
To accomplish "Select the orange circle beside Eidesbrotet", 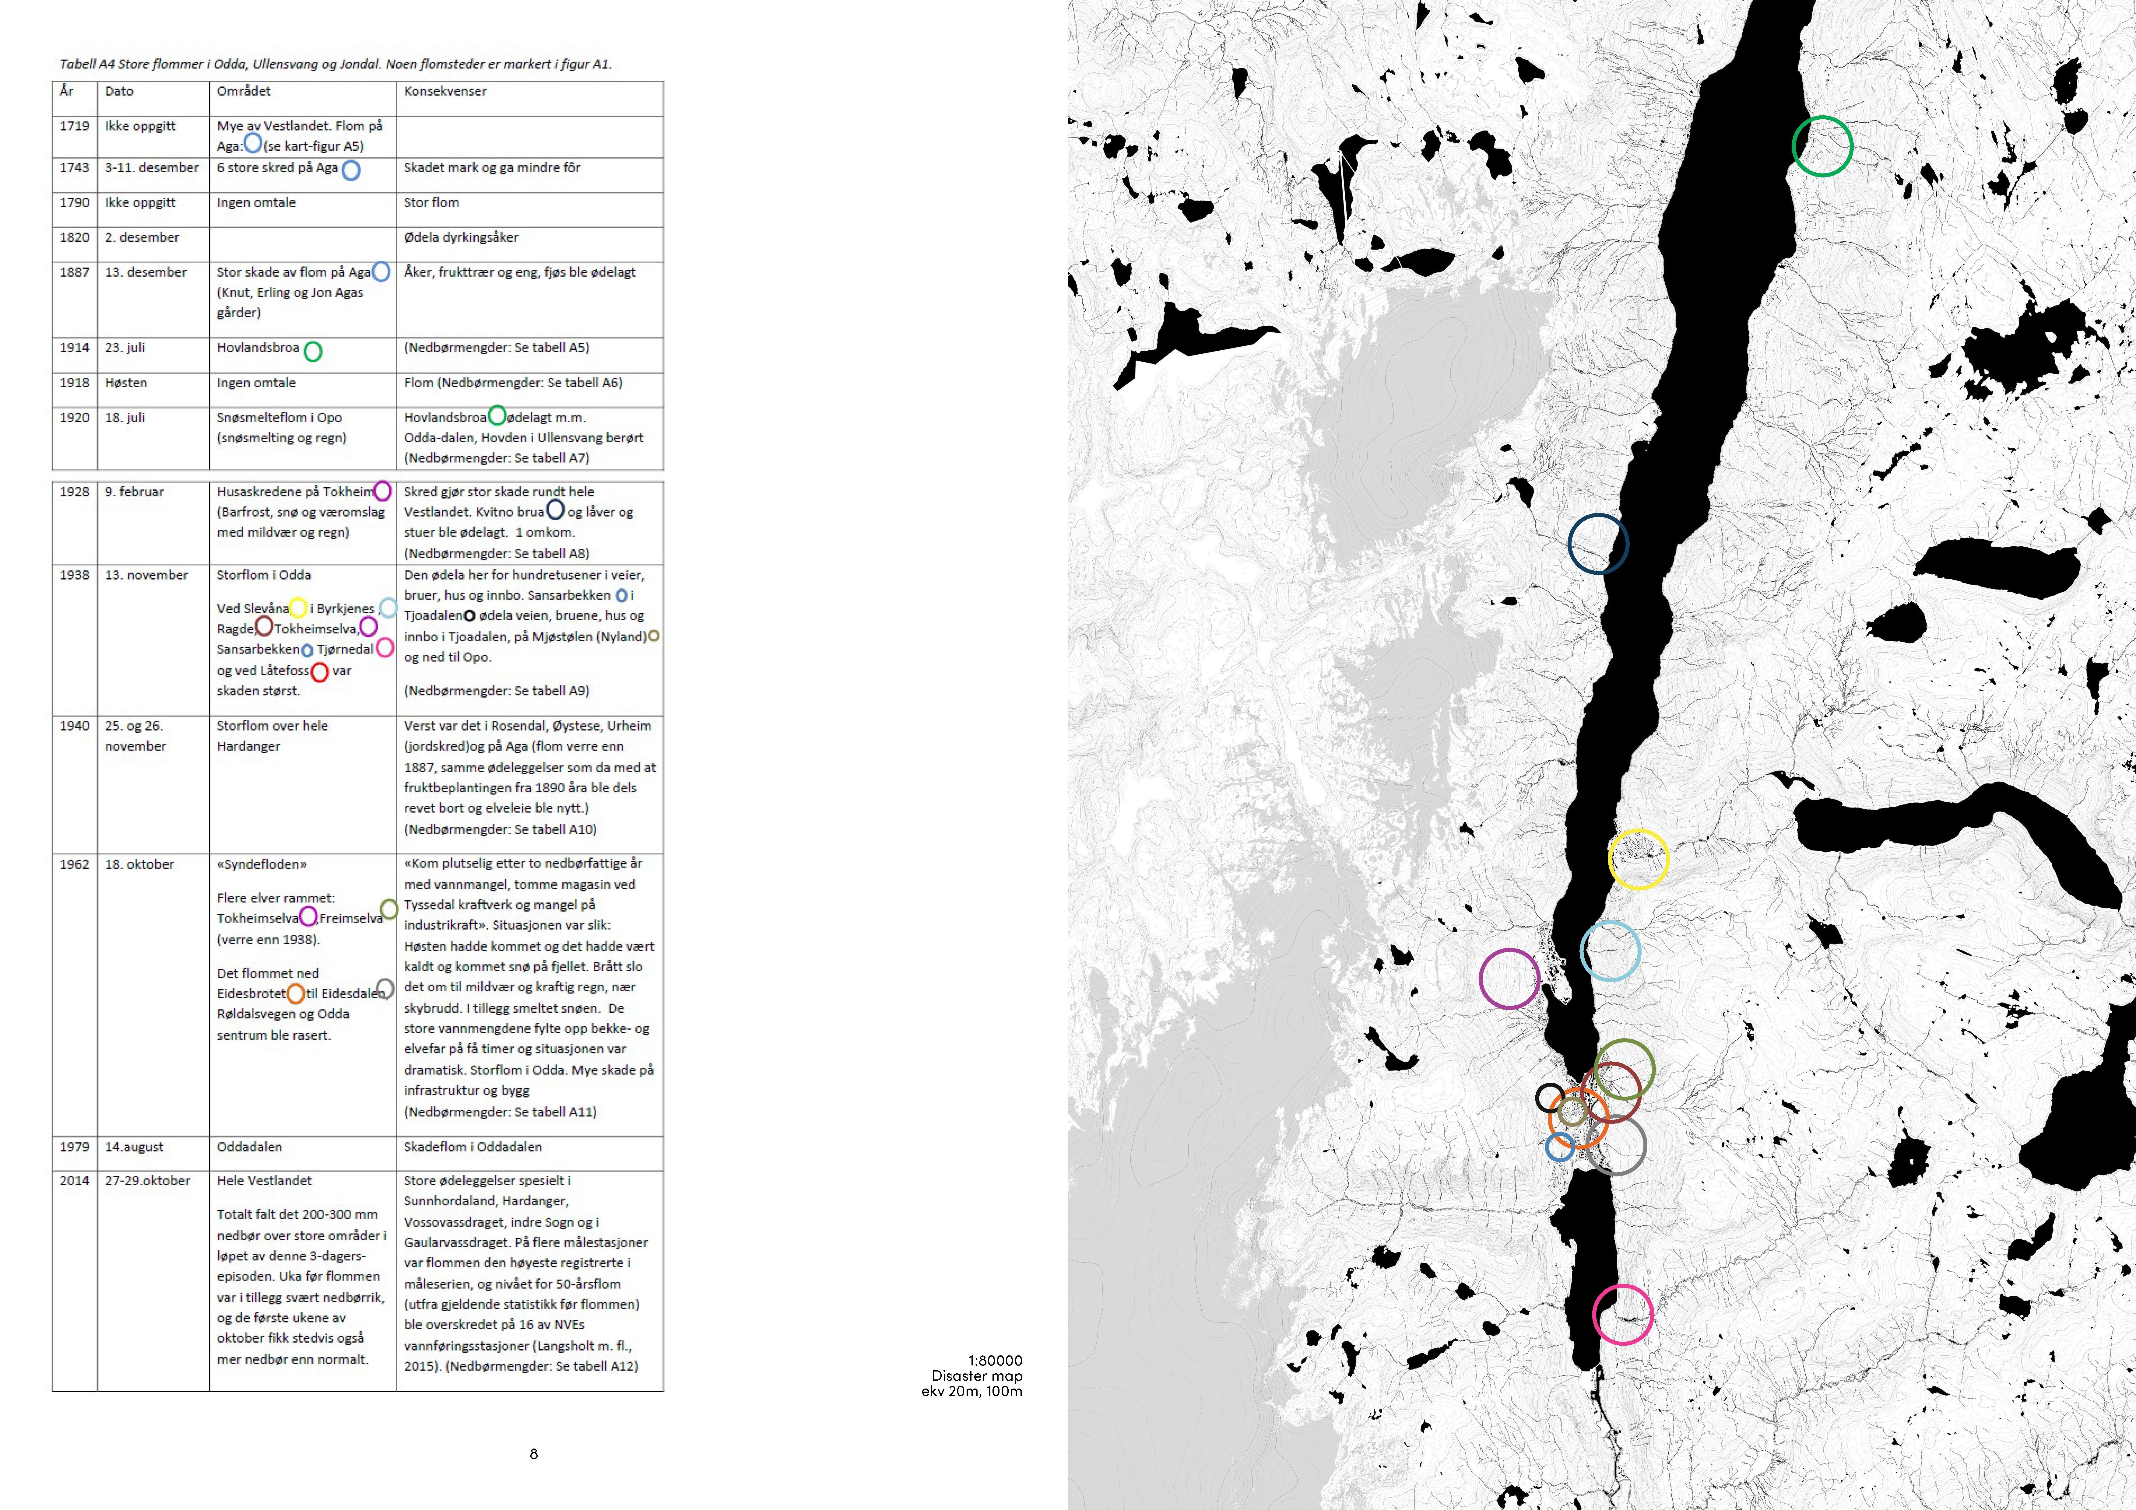I will tap(296, 994).
